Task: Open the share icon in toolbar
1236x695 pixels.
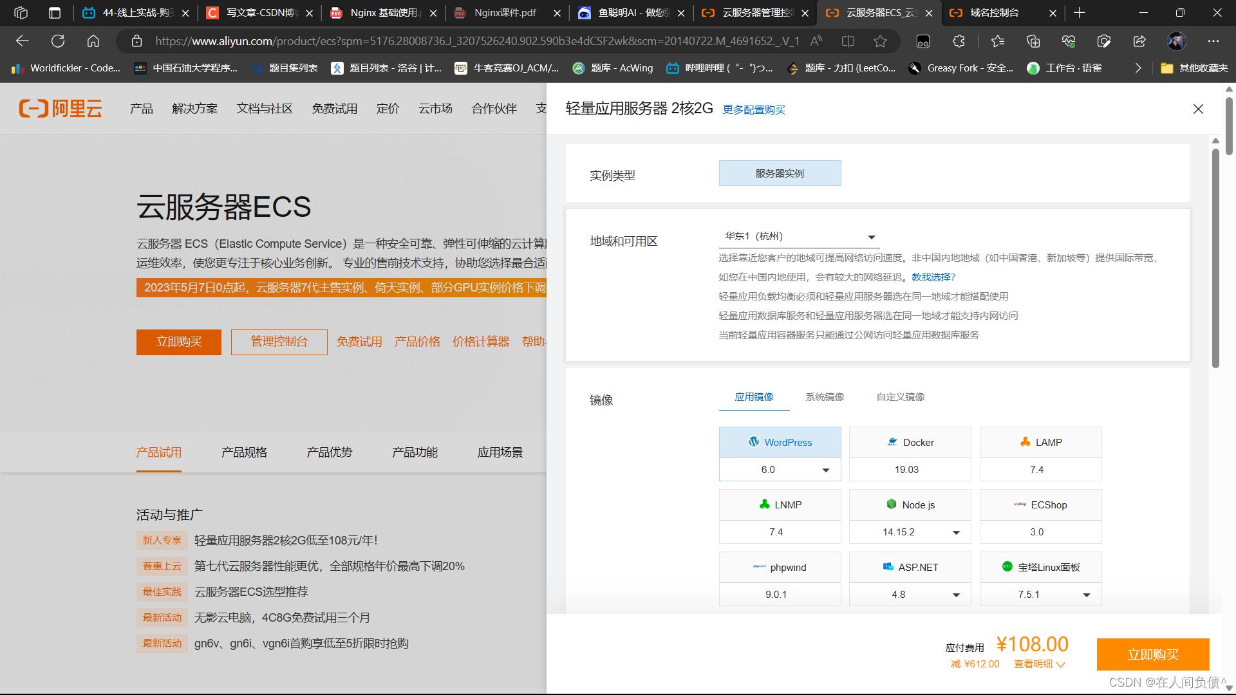Action: [1139, 41]
